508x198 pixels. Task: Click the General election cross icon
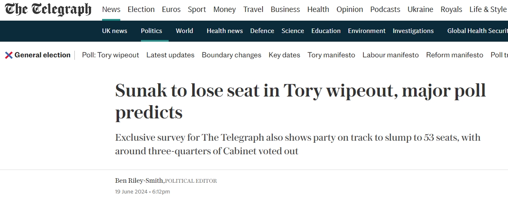pos(9,55)
